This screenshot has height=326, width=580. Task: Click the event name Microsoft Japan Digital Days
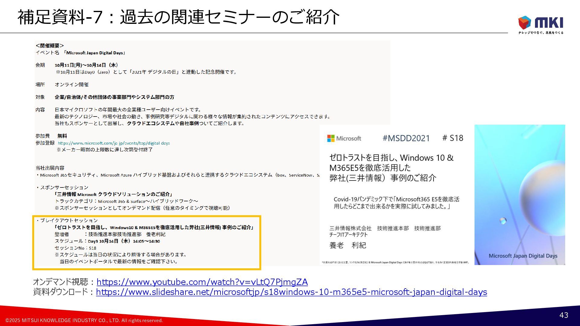[x=95, y=53]
